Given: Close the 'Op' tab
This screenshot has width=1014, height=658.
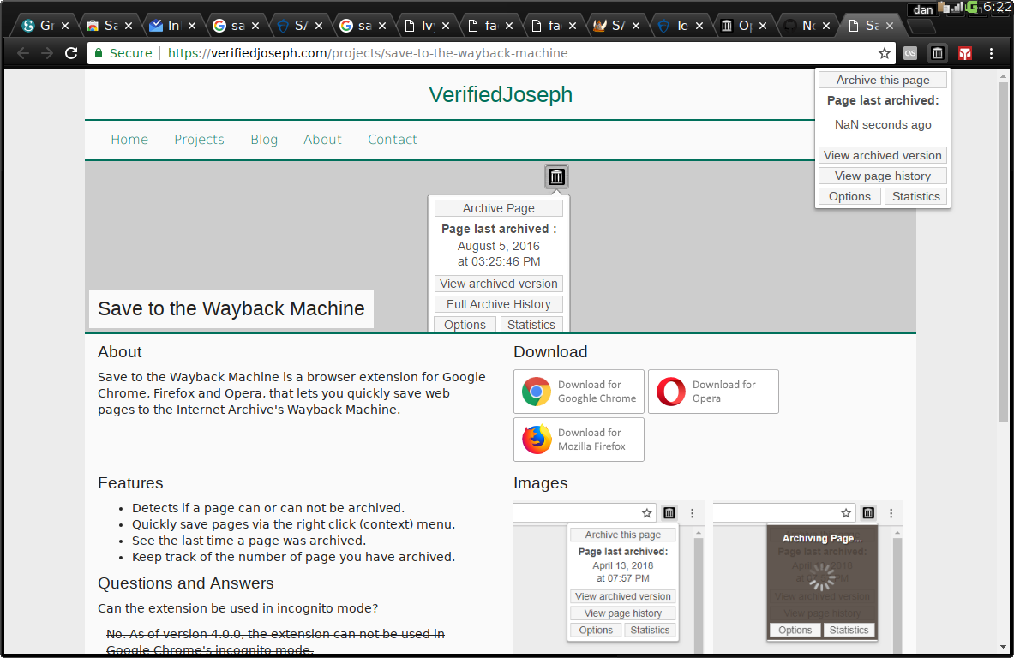Looking at the screenshot, I should click(x=763, y=25).
